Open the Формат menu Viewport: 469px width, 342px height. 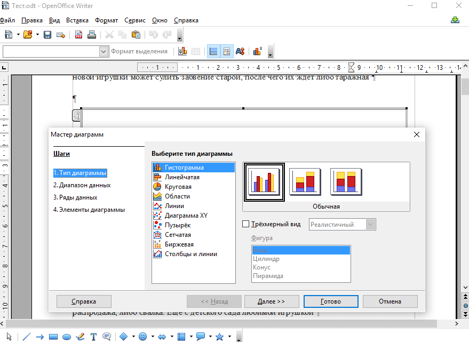coord(107,20)
